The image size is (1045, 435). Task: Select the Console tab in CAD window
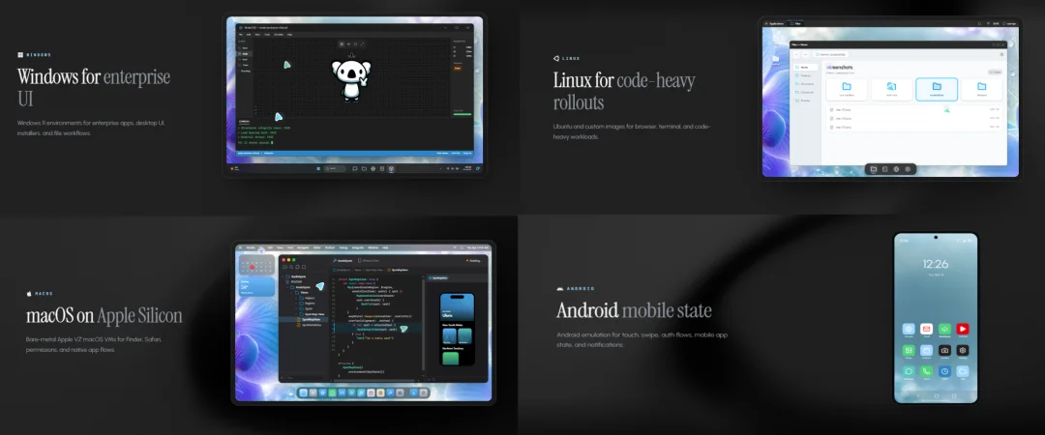[244, 121]
